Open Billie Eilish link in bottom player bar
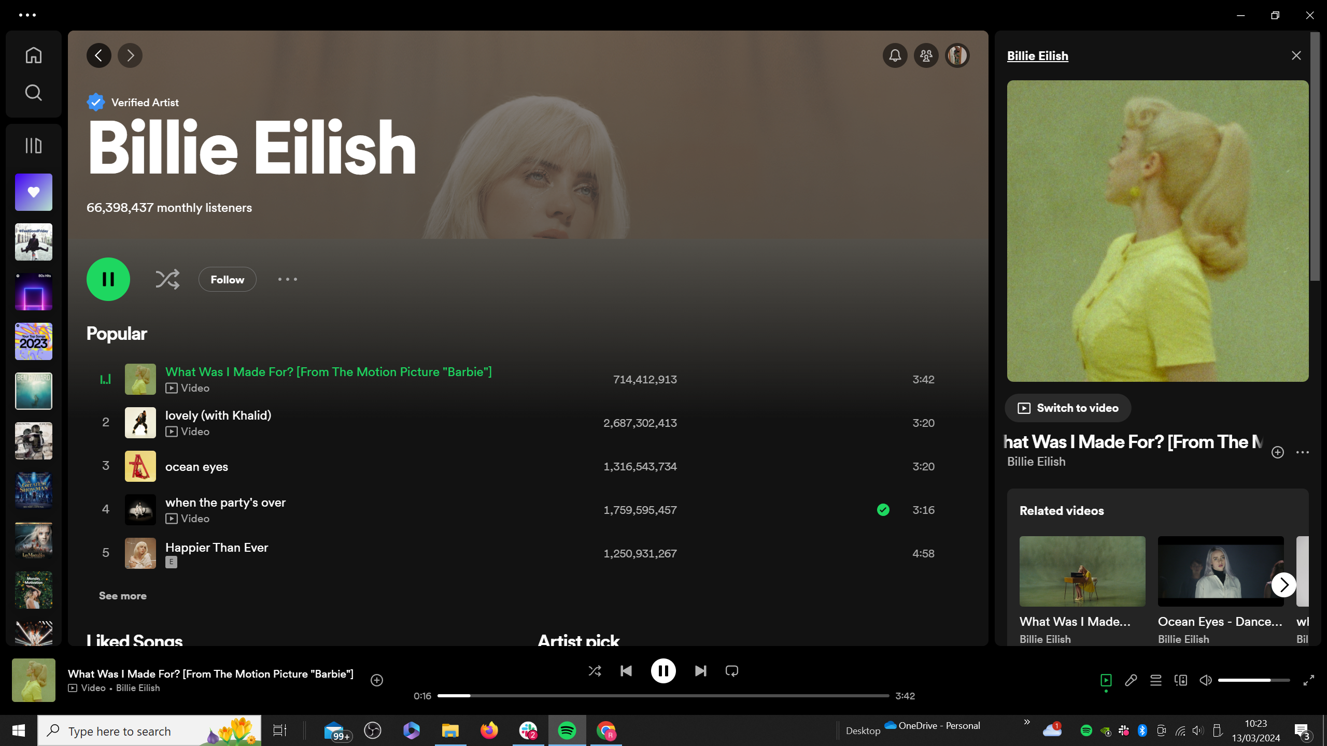 (x=138, y=688)
